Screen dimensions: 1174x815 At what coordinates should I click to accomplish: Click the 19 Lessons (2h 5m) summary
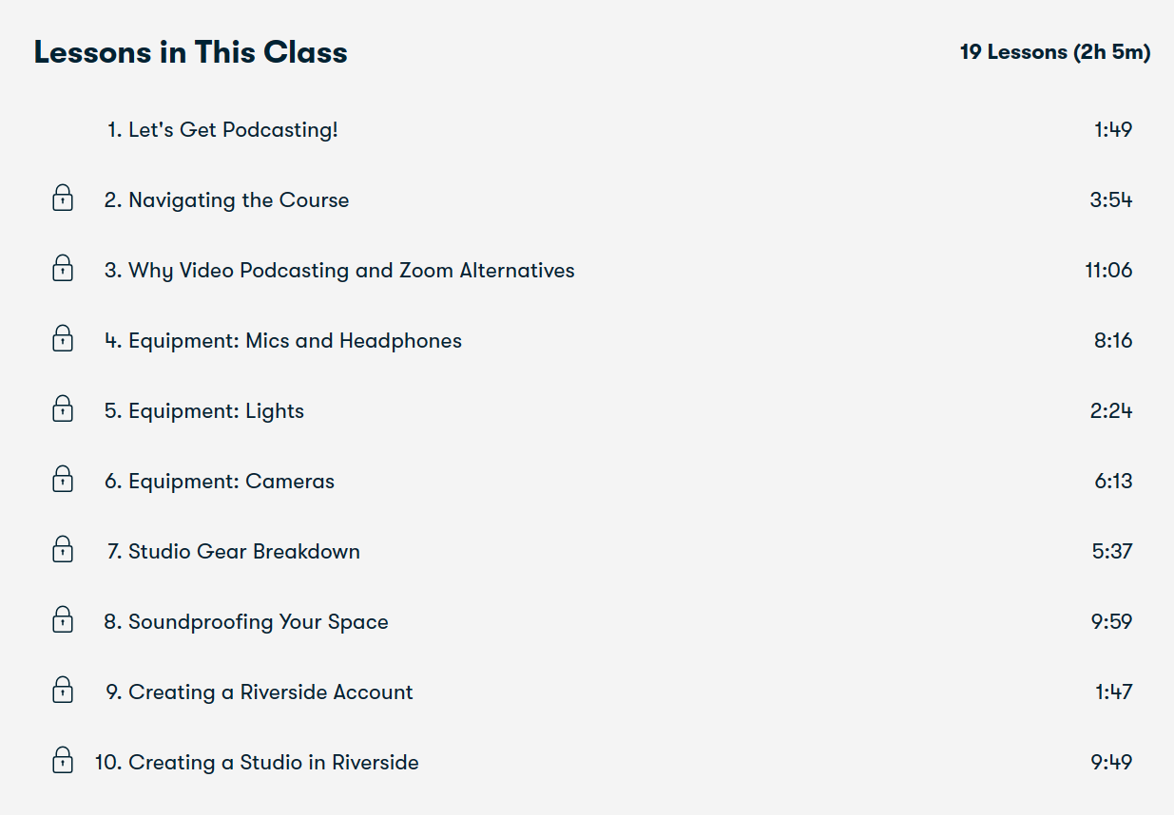(x=1055, y=52)
